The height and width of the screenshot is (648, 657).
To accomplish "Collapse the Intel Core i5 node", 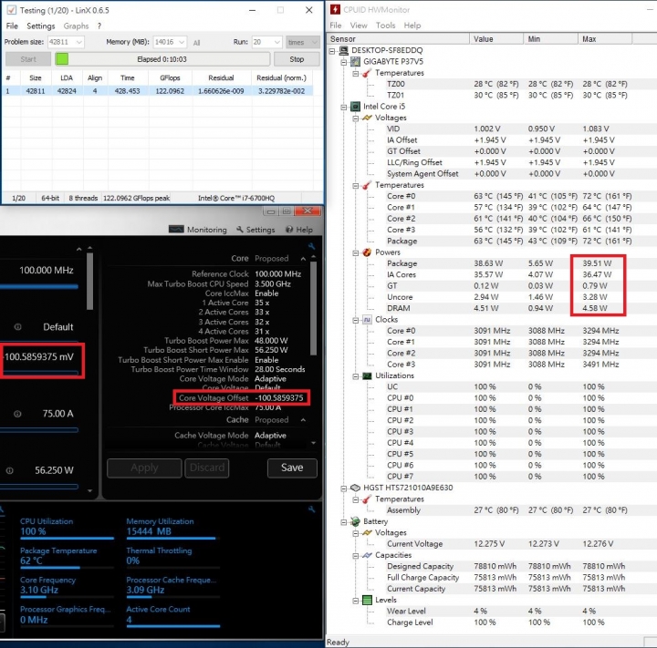I will coord(344,107).
